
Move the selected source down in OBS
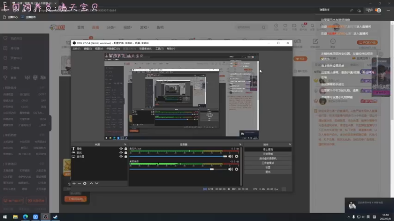coord(97,183)
